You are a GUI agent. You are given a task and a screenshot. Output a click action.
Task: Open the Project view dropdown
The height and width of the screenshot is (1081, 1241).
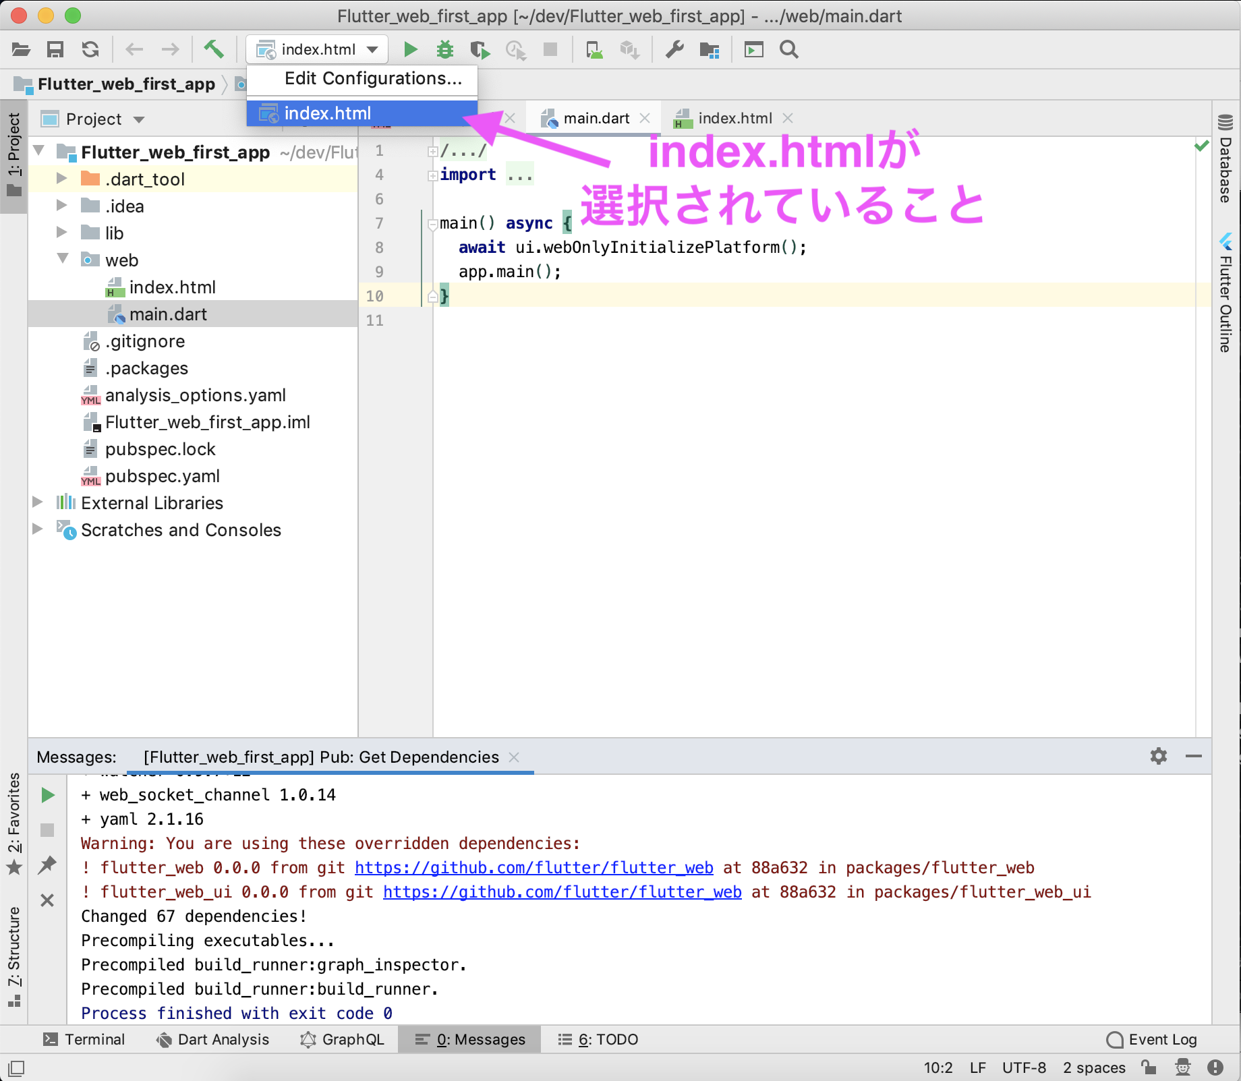(93, 119)
